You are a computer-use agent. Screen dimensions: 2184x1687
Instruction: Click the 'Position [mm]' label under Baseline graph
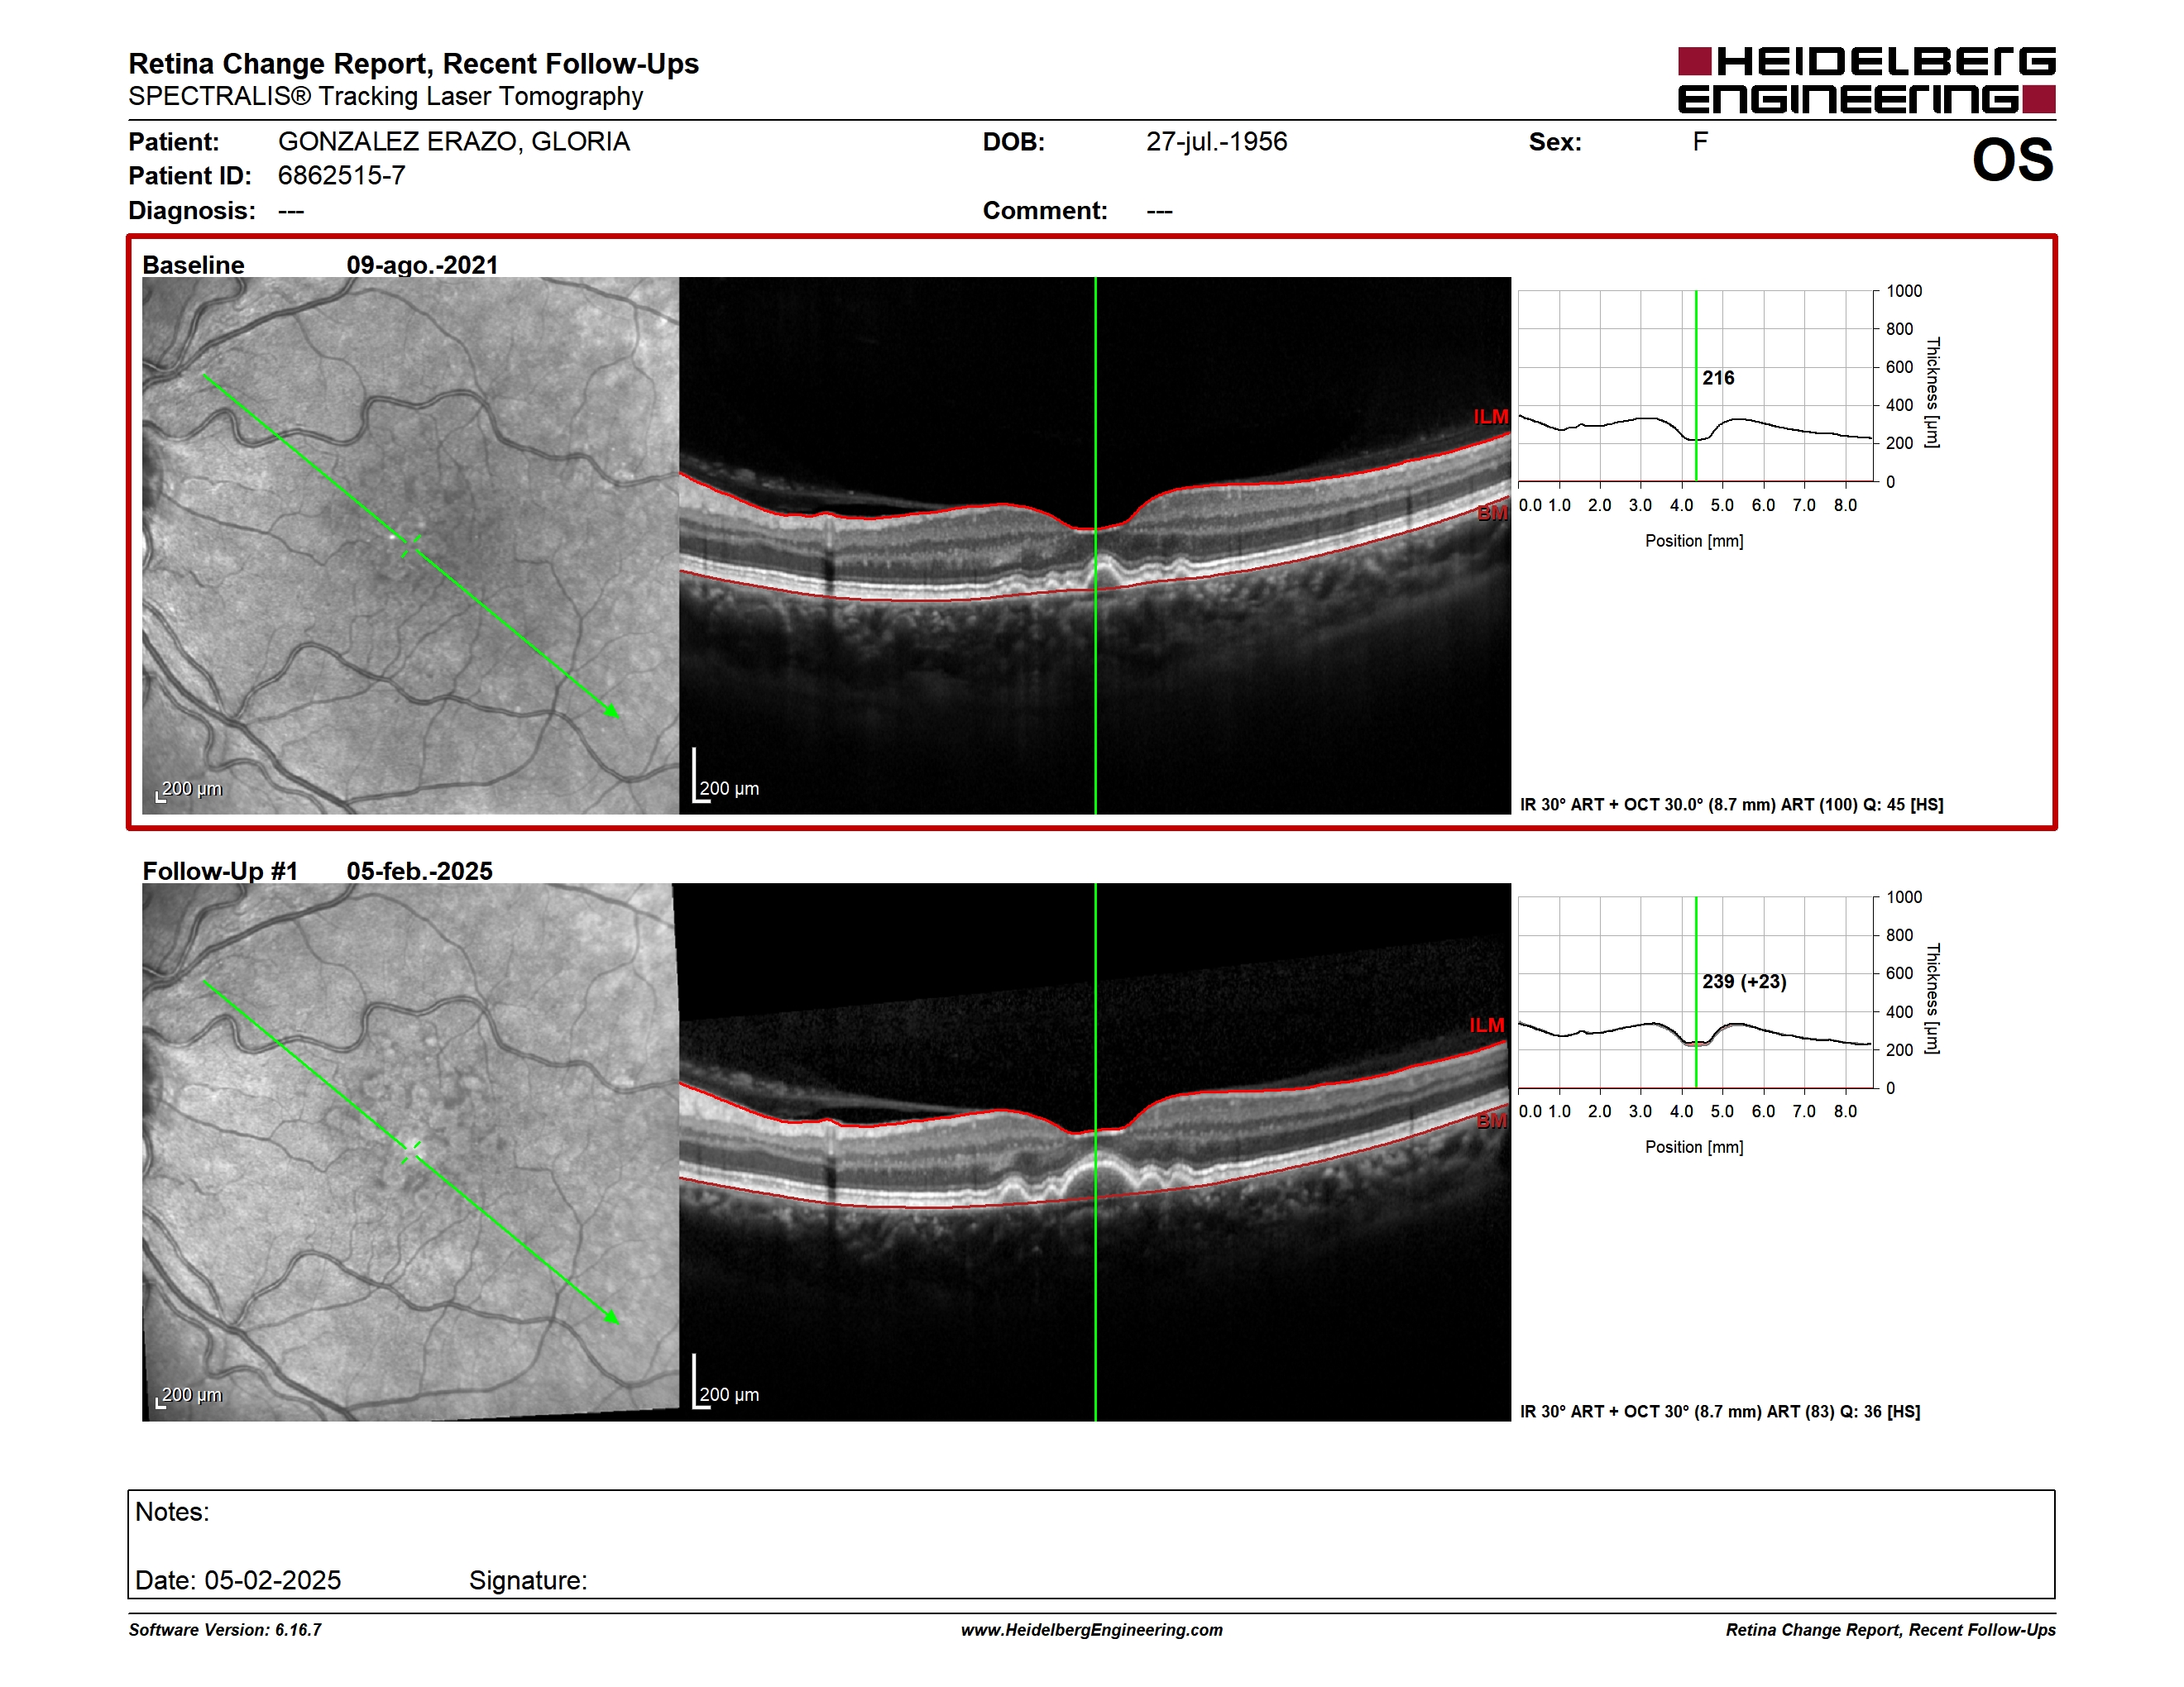(1694, 541)
